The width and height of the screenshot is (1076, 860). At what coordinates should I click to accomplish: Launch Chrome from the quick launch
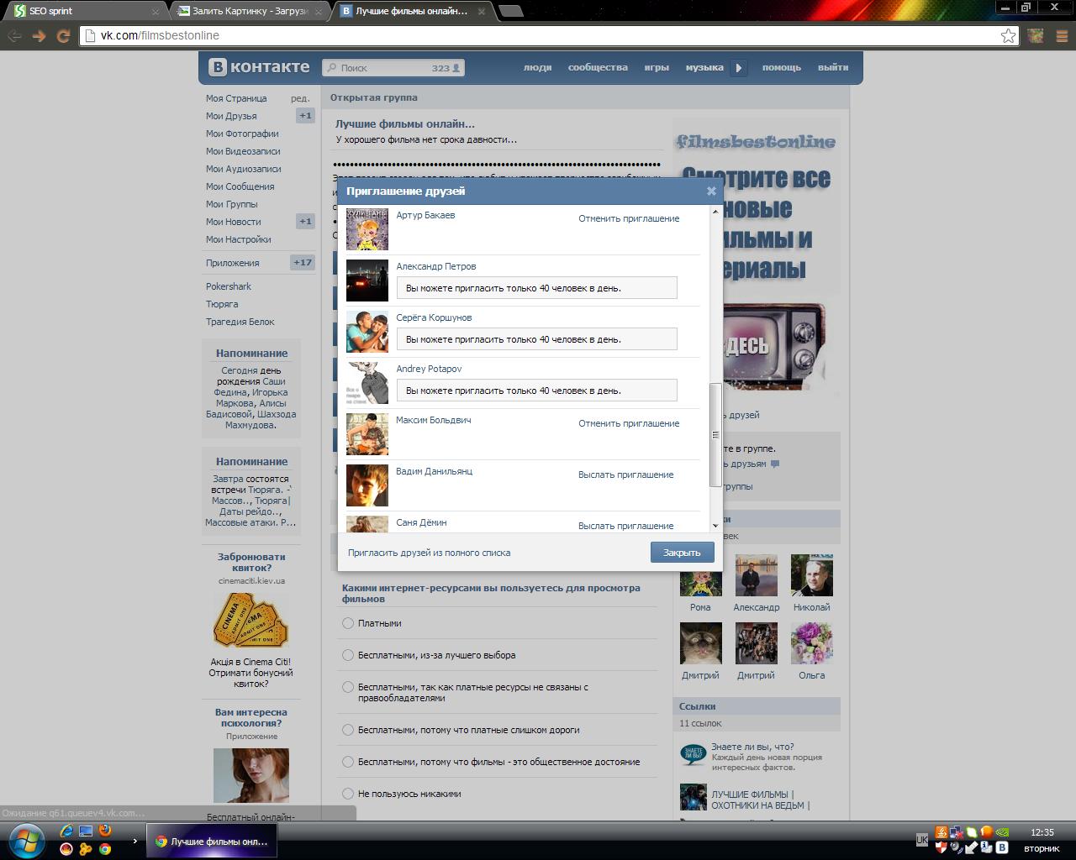pos(105,849)
